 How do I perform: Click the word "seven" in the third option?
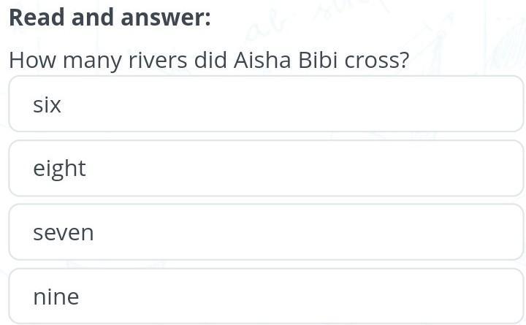(63, 233)
